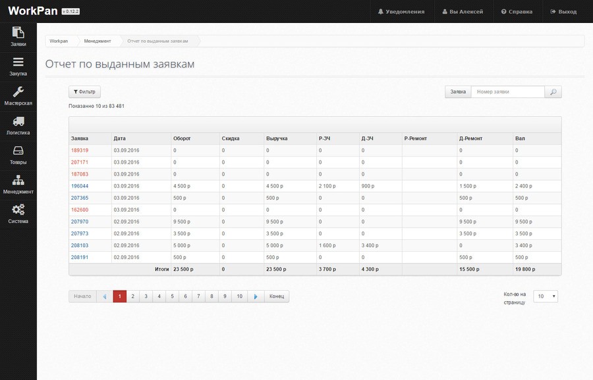Image resolution: width=593 pixels, height=380 pixels.
Task: Open Уведомления notifications
Action: (401, 12)
